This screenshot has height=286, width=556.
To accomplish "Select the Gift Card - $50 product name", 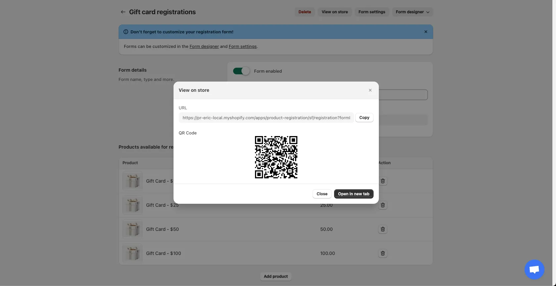I will click(x=162, y=229).
